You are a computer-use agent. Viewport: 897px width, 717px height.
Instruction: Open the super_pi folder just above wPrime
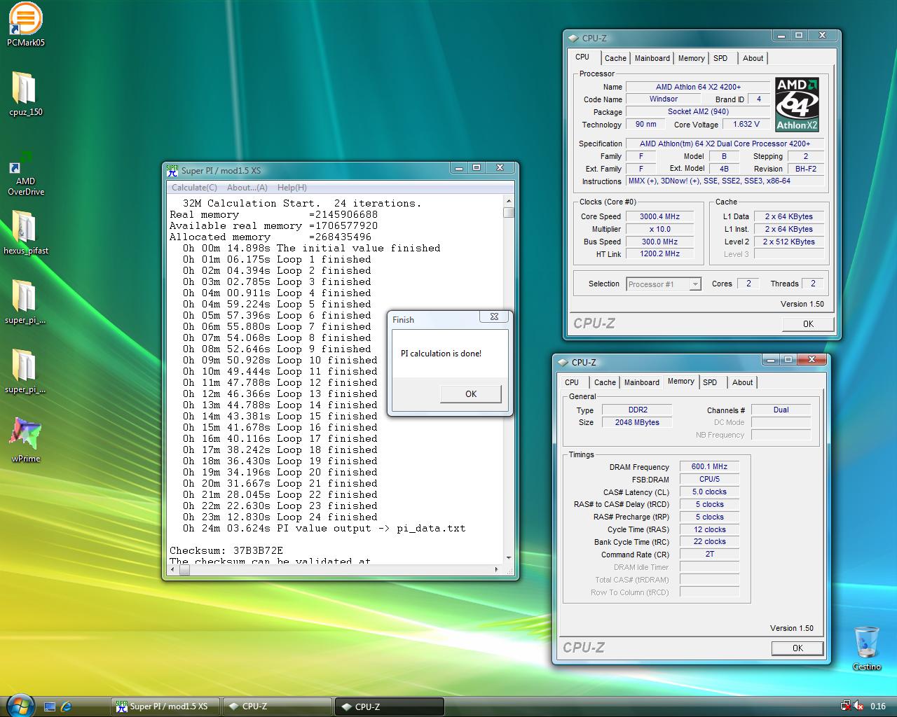[25, 371]
